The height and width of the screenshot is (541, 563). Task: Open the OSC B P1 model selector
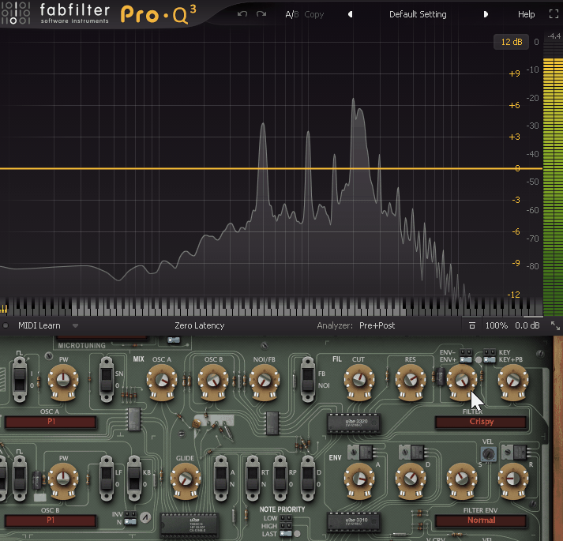(51, 520)
